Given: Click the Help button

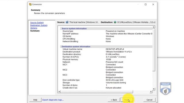Looking at the screenshot, I should click(x=35, y=100).
